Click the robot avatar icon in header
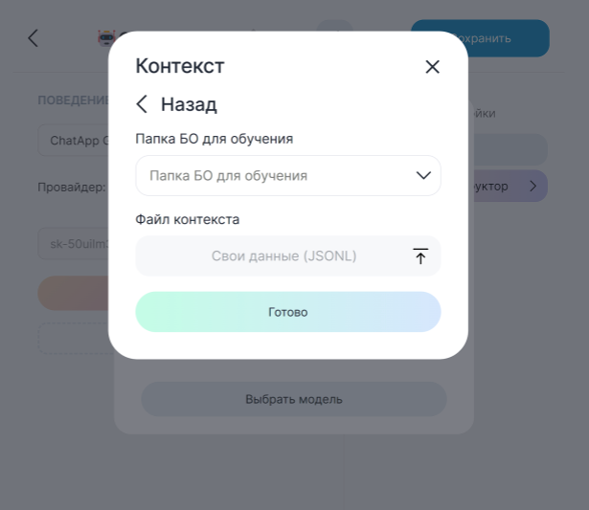The height and width of the screenshot is (510, 589). coord(104,39)
